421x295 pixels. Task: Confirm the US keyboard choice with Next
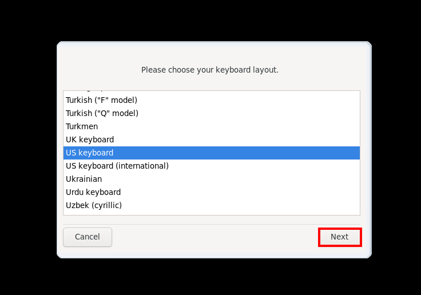click(340, 237)
